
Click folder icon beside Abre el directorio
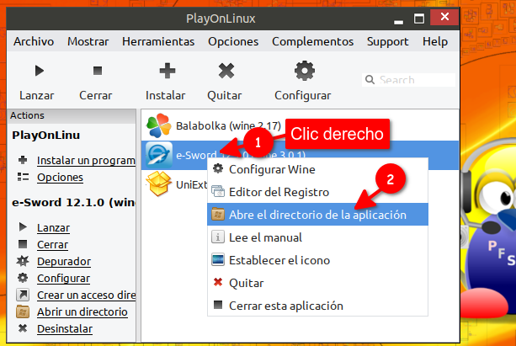click(218, 215)
